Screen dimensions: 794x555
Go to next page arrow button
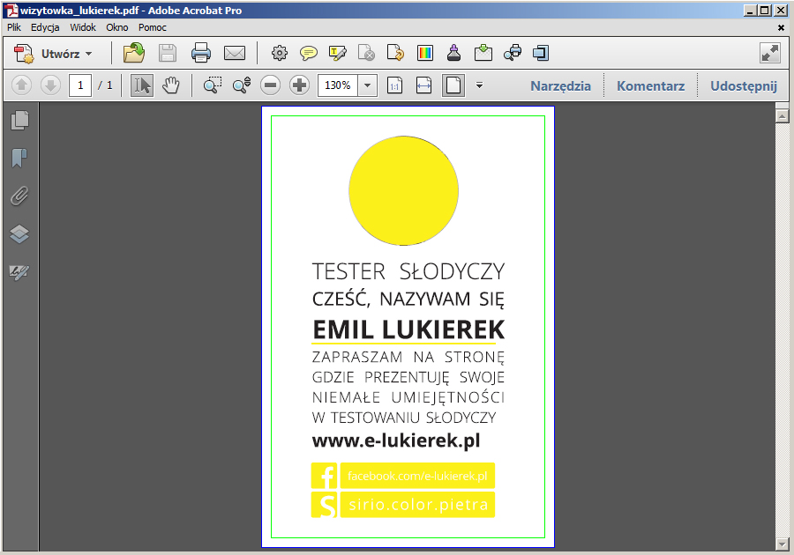click(50, 85)
